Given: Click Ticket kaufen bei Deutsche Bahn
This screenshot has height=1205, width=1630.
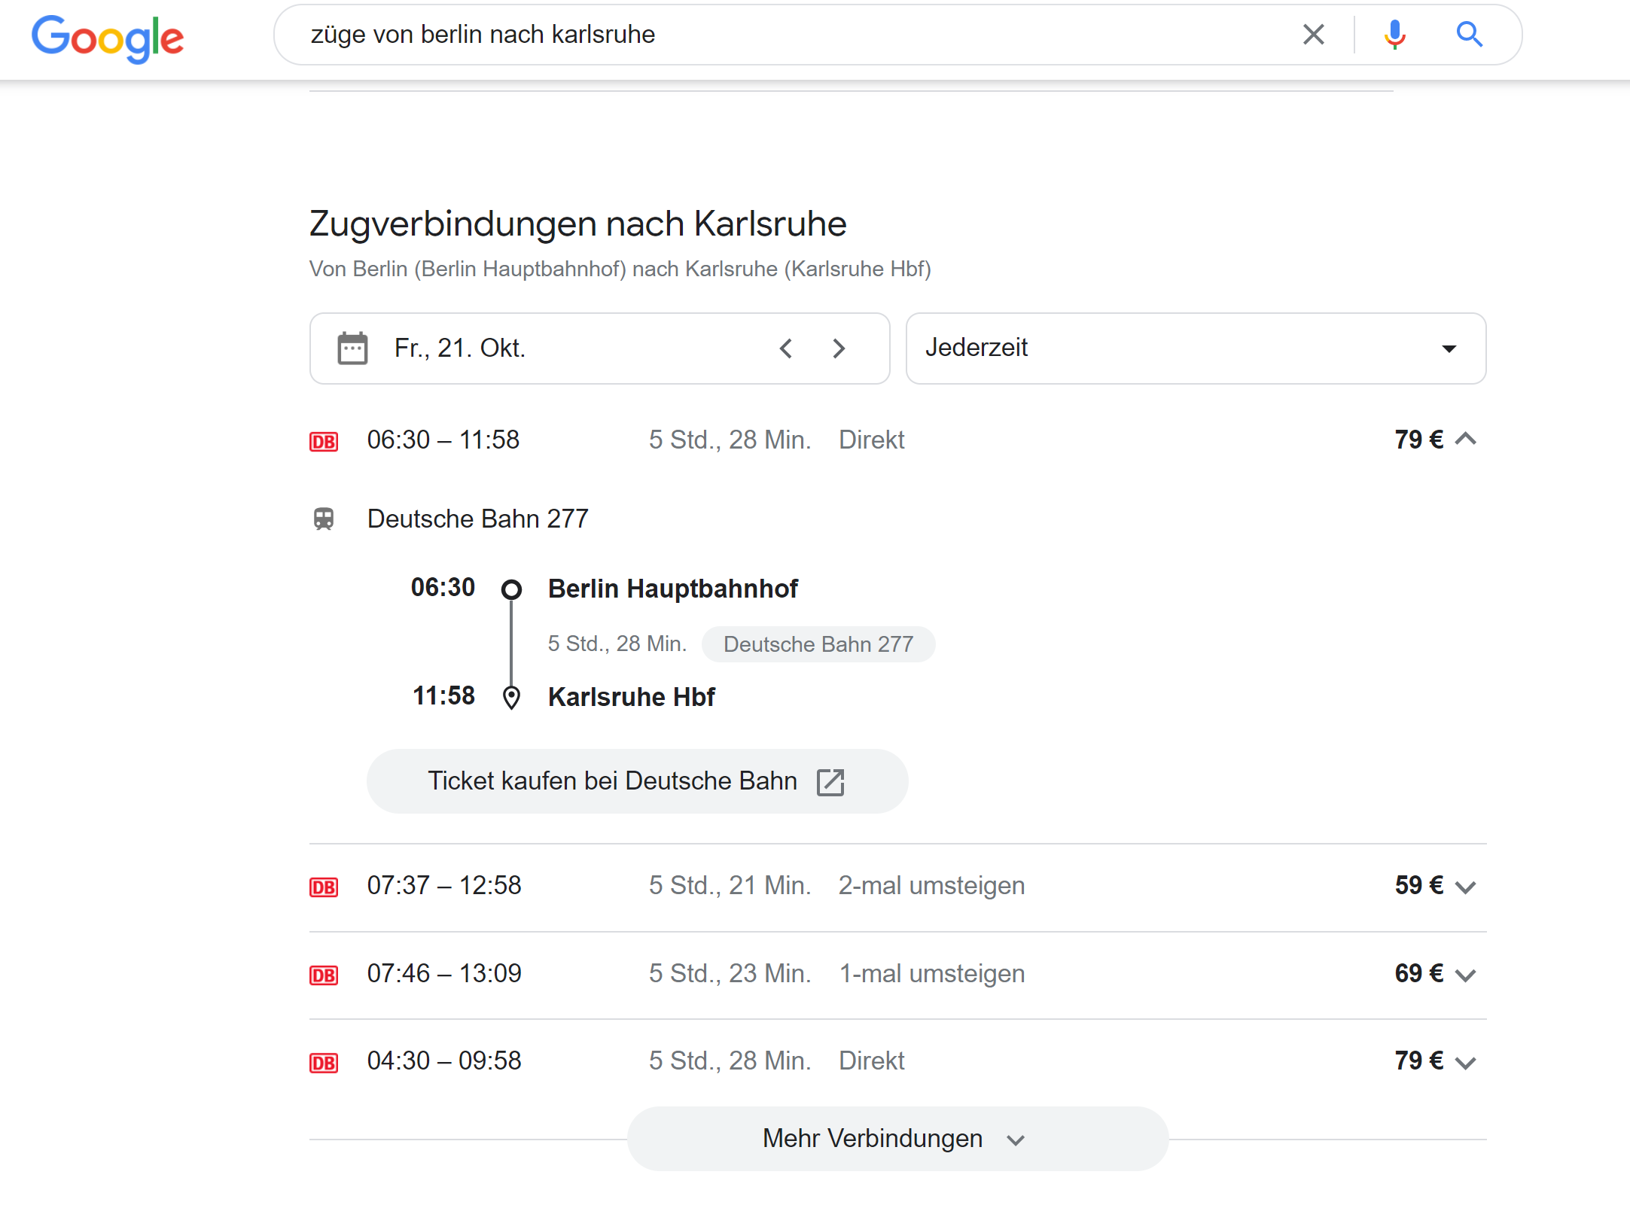Looking at the screenshot, I should (612, 781).
